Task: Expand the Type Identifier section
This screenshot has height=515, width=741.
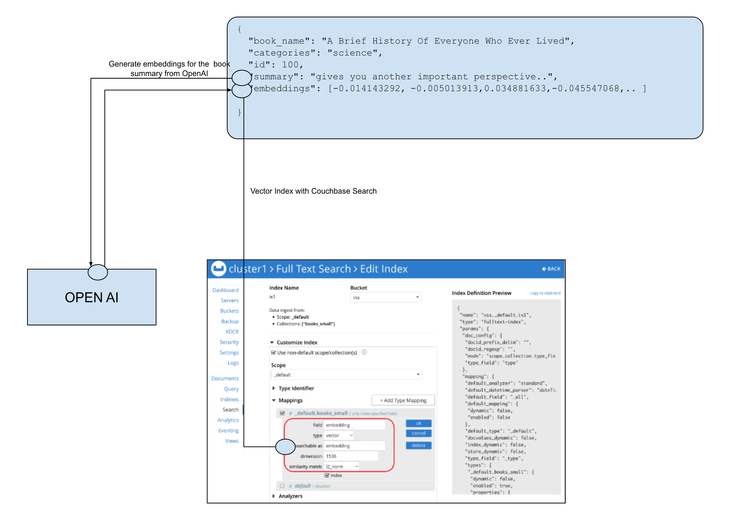Action: coord(293,388)
